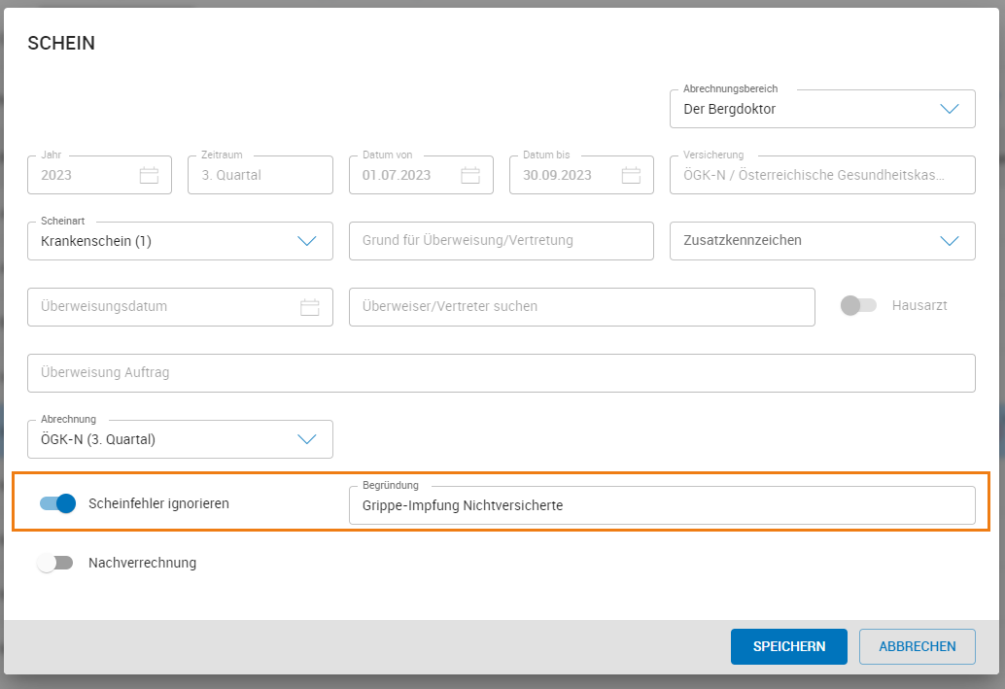Open the Datum von calendar icon

(x=470, y=175)
